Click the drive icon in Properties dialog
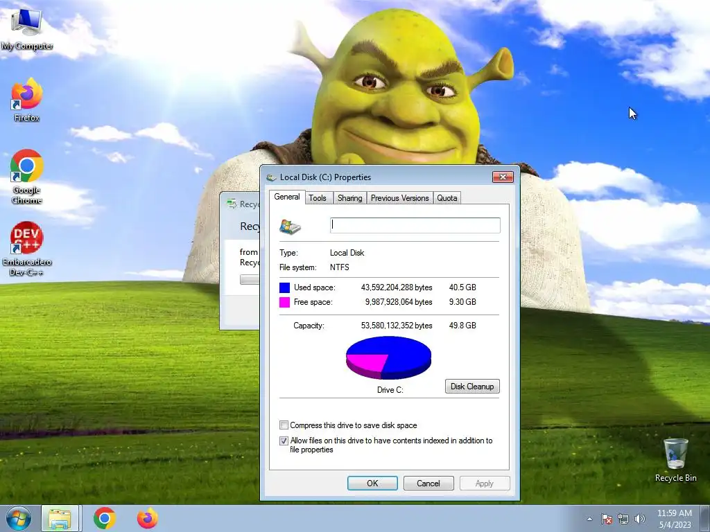 coord(290,227)
